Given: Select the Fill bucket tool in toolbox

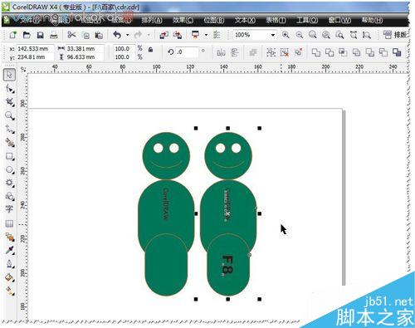Looking at the screenshot, I should pos(10,277).
